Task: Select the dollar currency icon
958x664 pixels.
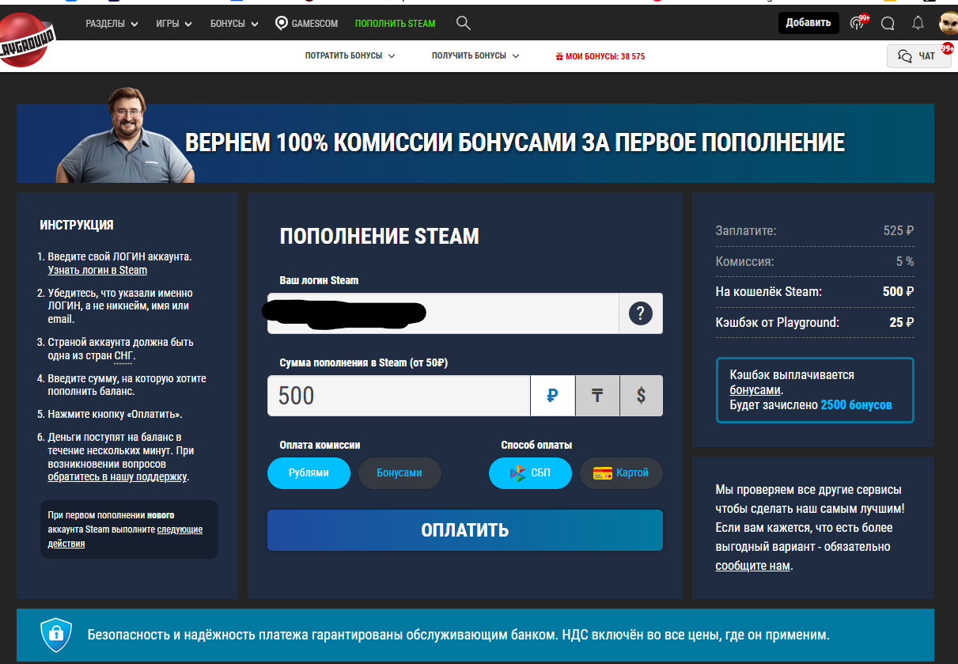Action: 641,396
